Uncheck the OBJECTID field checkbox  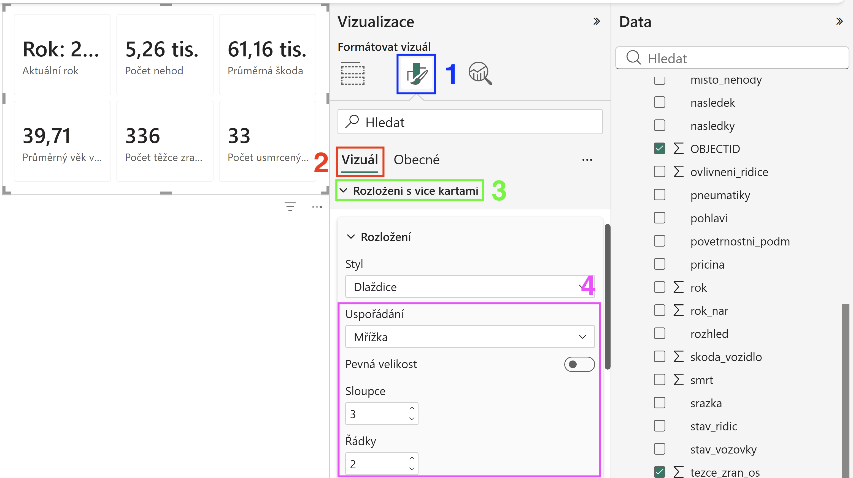660,149
